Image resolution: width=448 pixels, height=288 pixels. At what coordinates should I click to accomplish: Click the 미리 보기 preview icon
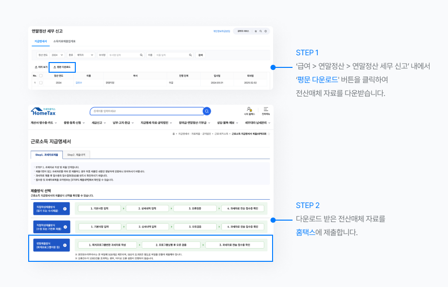(x=34, y=66)
